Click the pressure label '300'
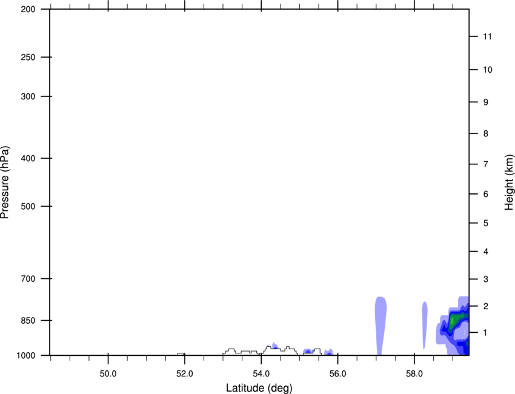The height and width of the screenshot is (394, 515). pos(28,96)
